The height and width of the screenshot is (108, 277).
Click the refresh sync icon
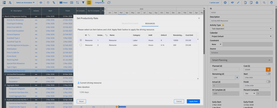tap(109, 3)
